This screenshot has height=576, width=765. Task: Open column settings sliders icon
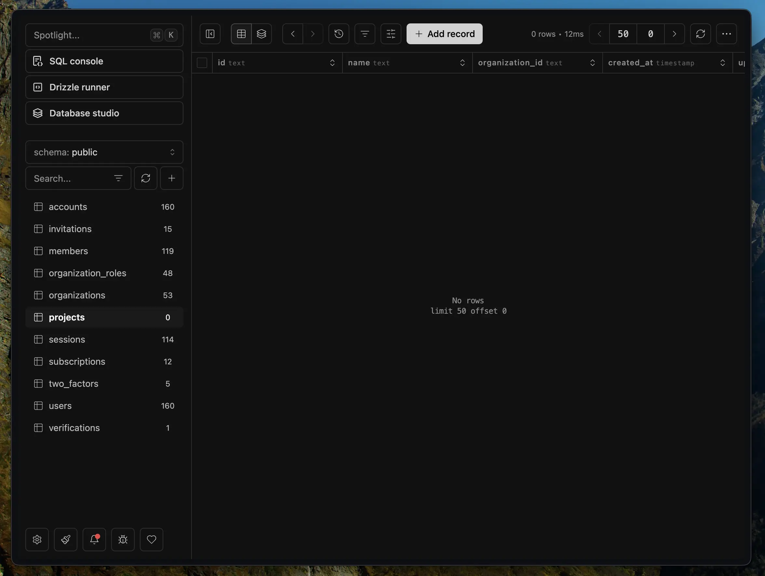click(x=391, y=34)
